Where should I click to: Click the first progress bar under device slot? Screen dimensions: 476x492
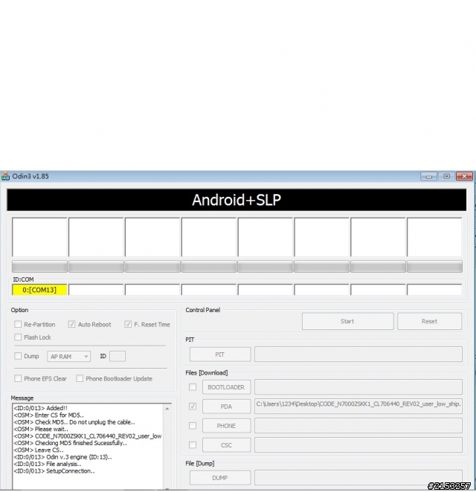tap(39, 267)
